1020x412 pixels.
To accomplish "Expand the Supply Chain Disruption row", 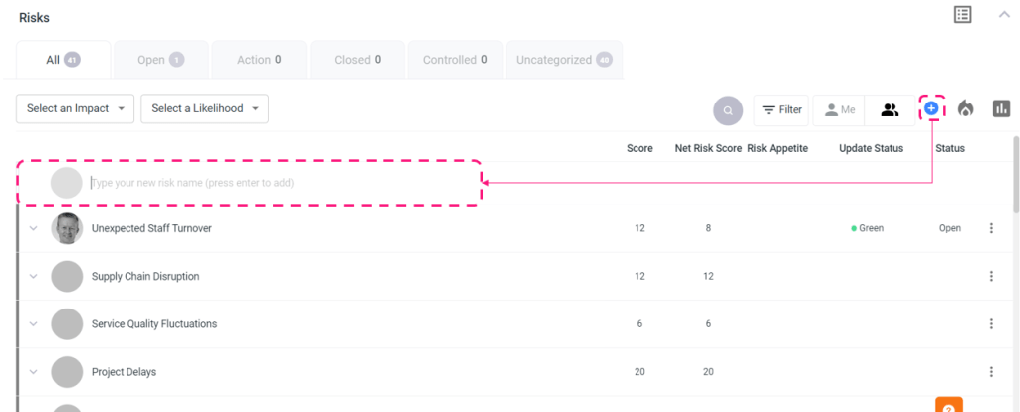I will pyautogui.click(x=33, y=276).
